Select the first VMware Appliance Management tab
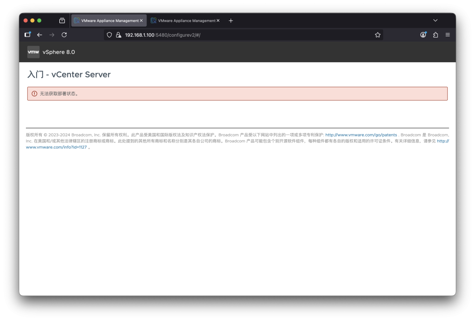Screen dimensions: 475x321 tap(106, 20)
